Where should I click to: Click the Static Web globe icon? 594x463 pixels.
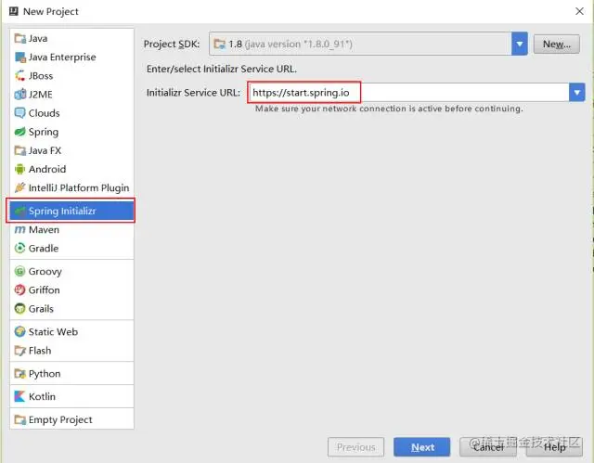(x=19, y=331)
